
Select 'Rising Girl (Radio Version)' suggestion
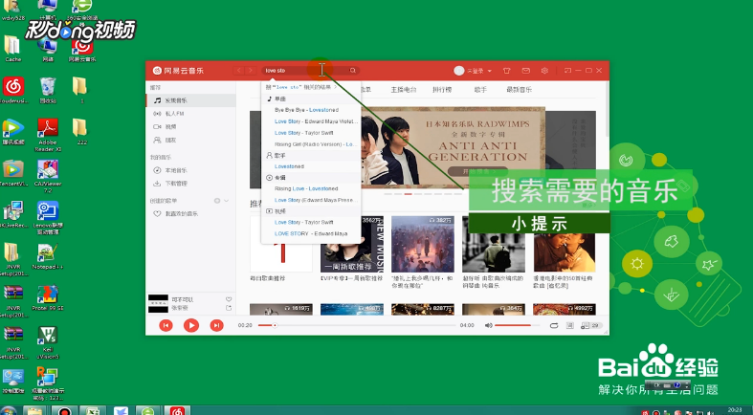point(311,144)
